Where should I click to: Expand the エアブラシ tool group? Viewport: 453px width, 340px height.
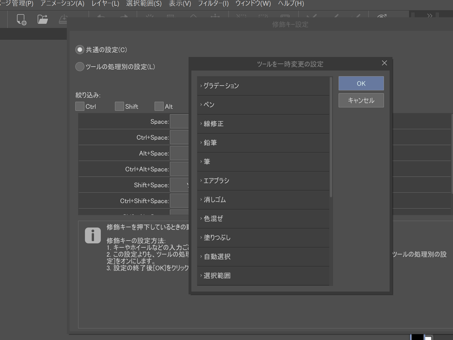pos(201,180)
